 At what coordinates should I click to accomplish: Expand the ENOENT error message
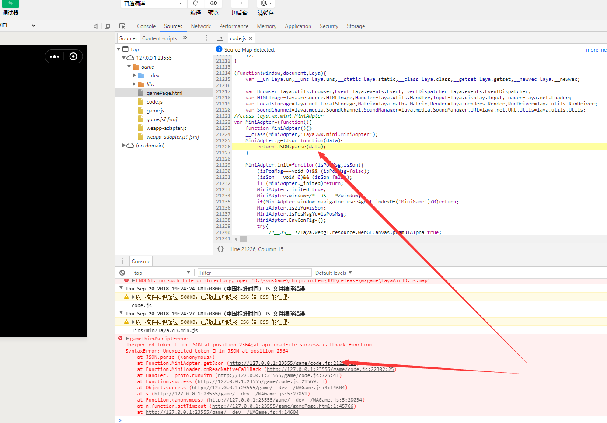pos(133,280)
